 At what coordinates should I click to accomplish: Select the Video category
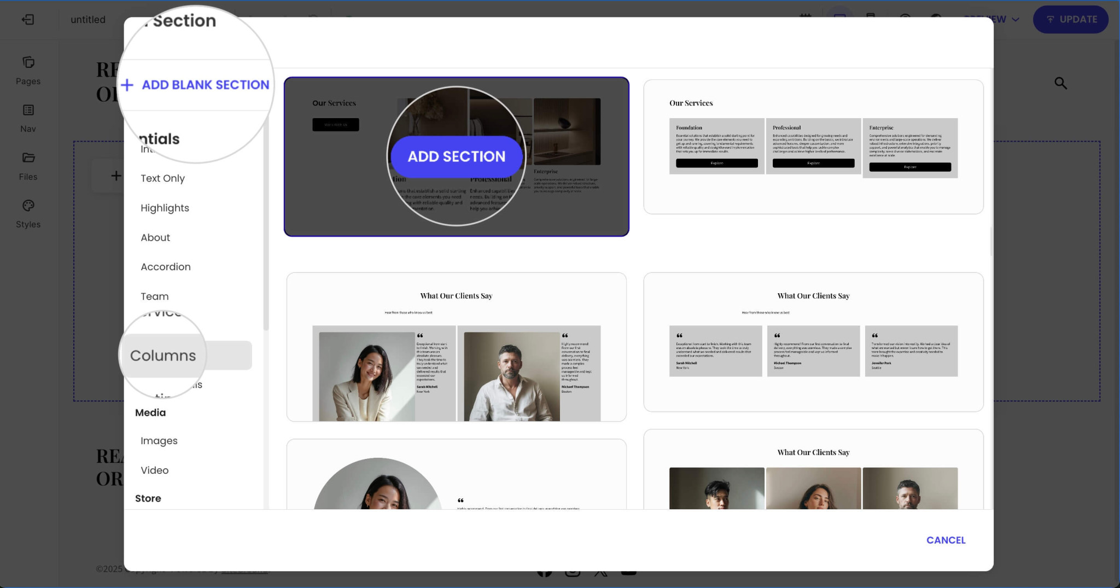pyautogui.click(x=155, y=470)
